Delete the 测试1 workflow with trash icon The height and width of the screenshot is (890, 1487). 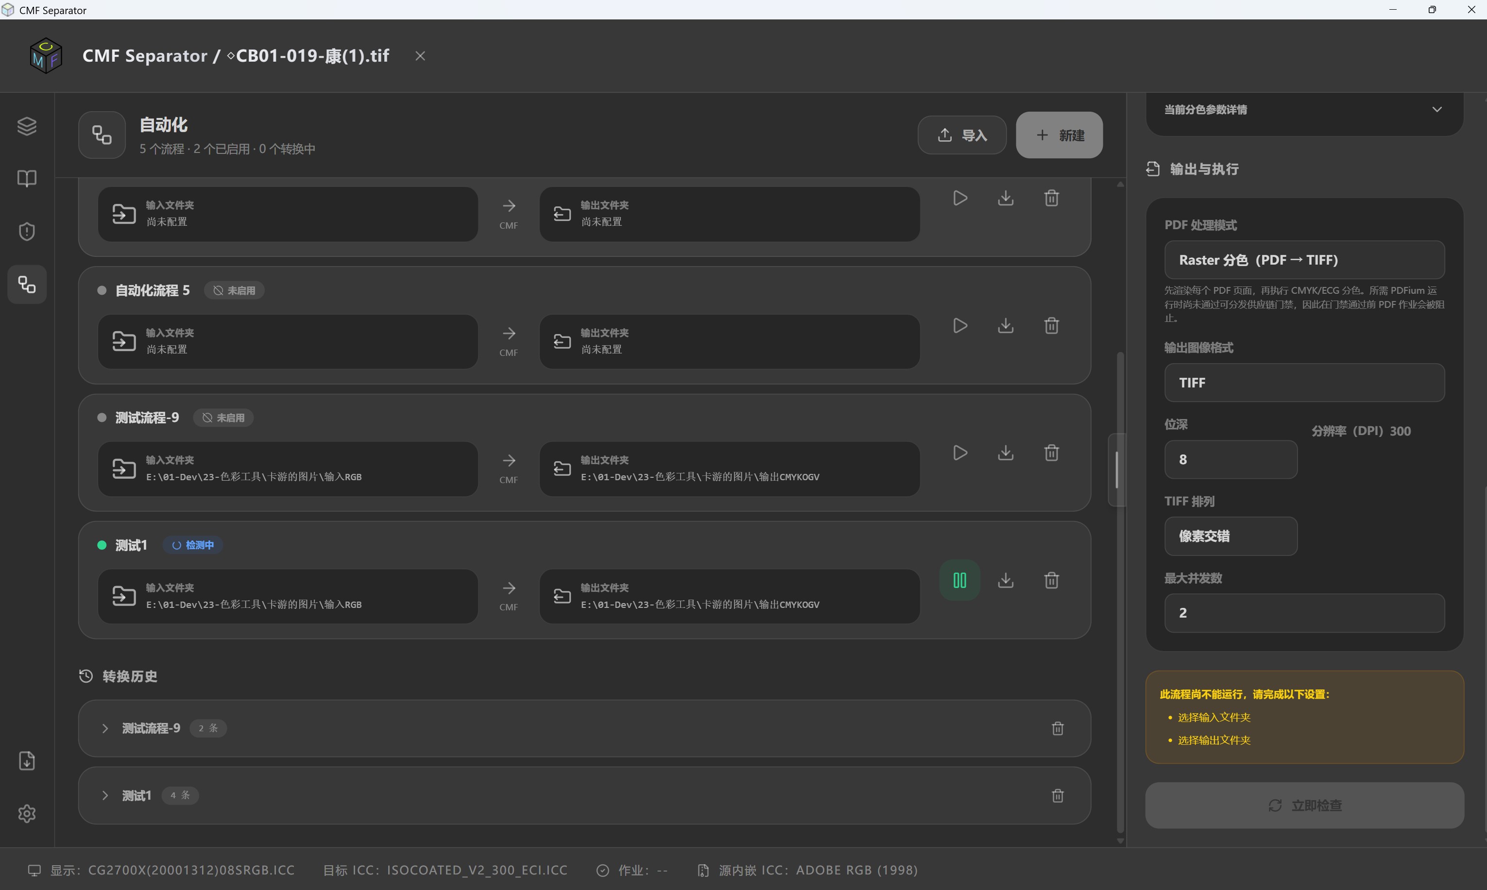[1052, 580]
